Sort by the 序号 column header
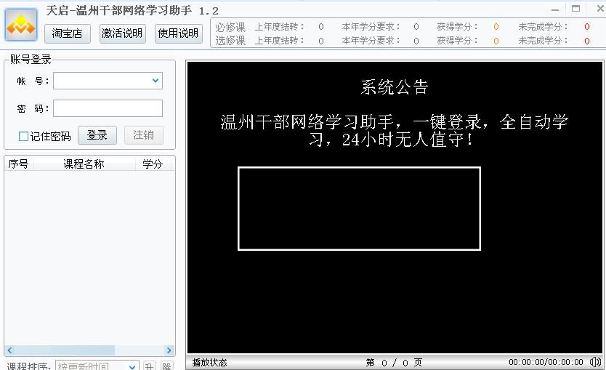 pyautogui.click(x=19, y=164)
